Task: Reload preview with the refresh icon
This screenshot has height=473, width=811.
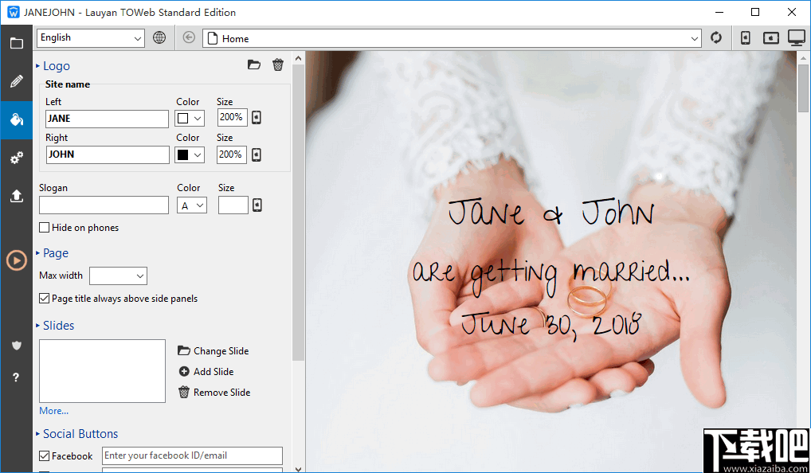Action: coord(716,37)
